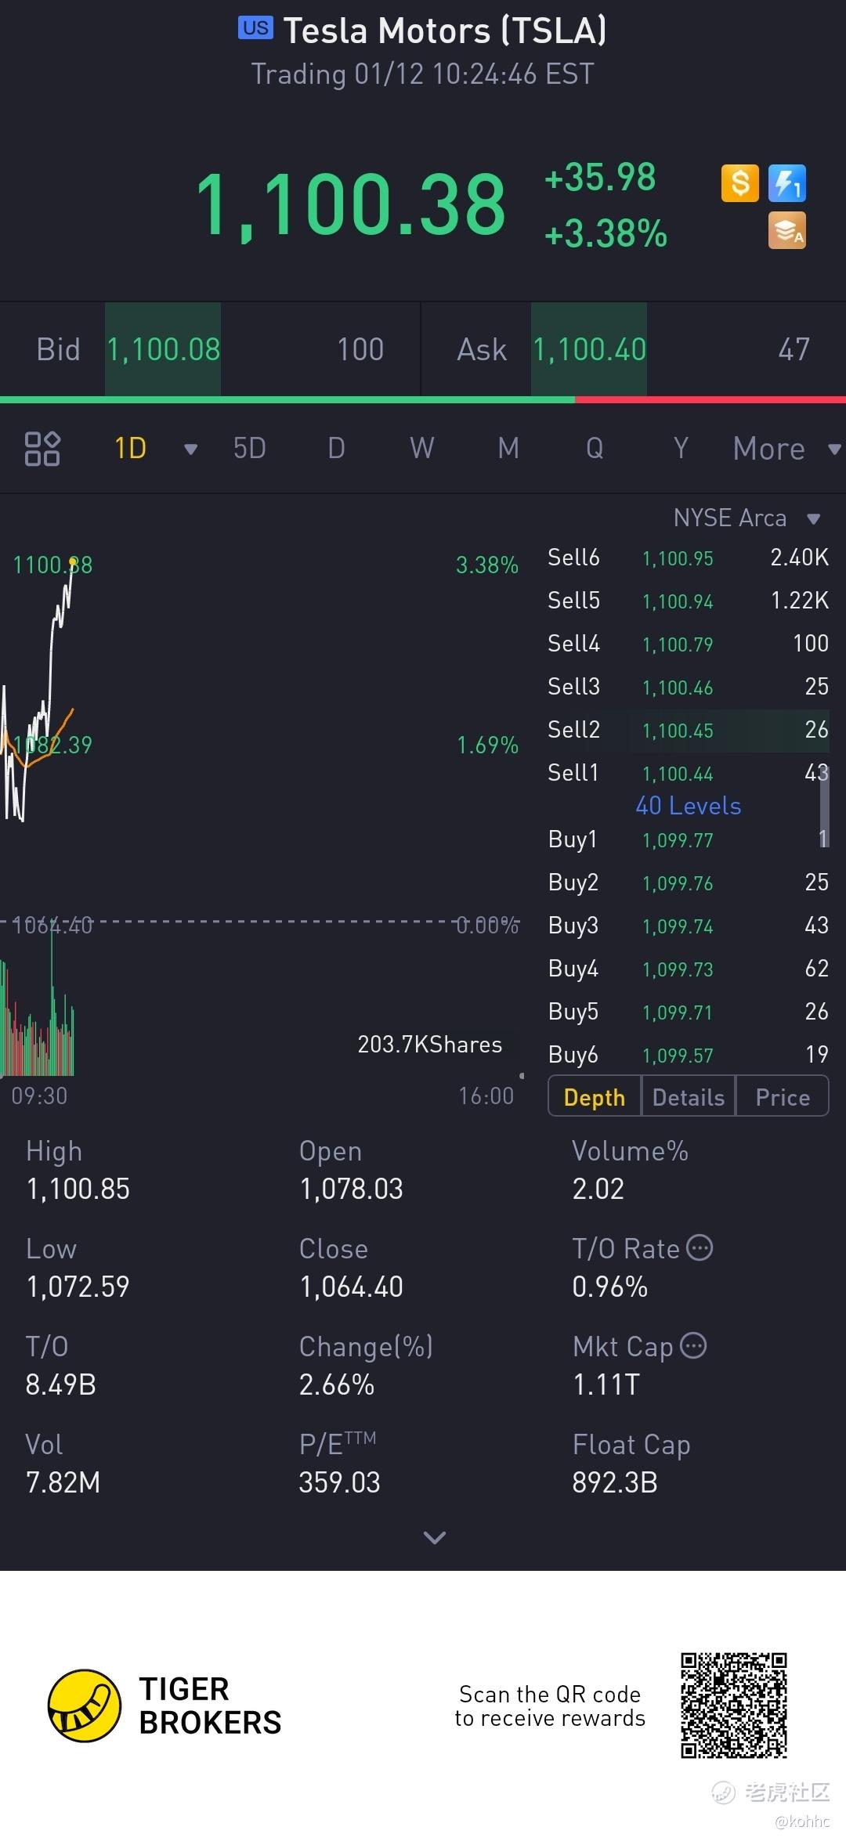Open the 1D timeframe dropdown arrow
This screenshot has width=846, height=1841.
pos(190,449)
